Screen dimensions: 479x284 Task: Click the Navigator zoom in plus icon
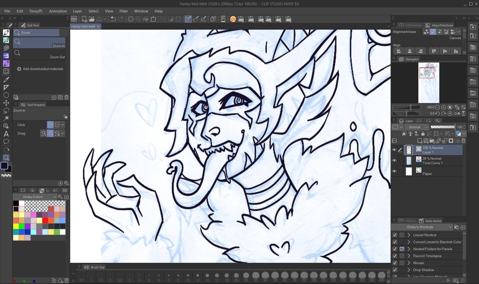click(x=444, y=108)
